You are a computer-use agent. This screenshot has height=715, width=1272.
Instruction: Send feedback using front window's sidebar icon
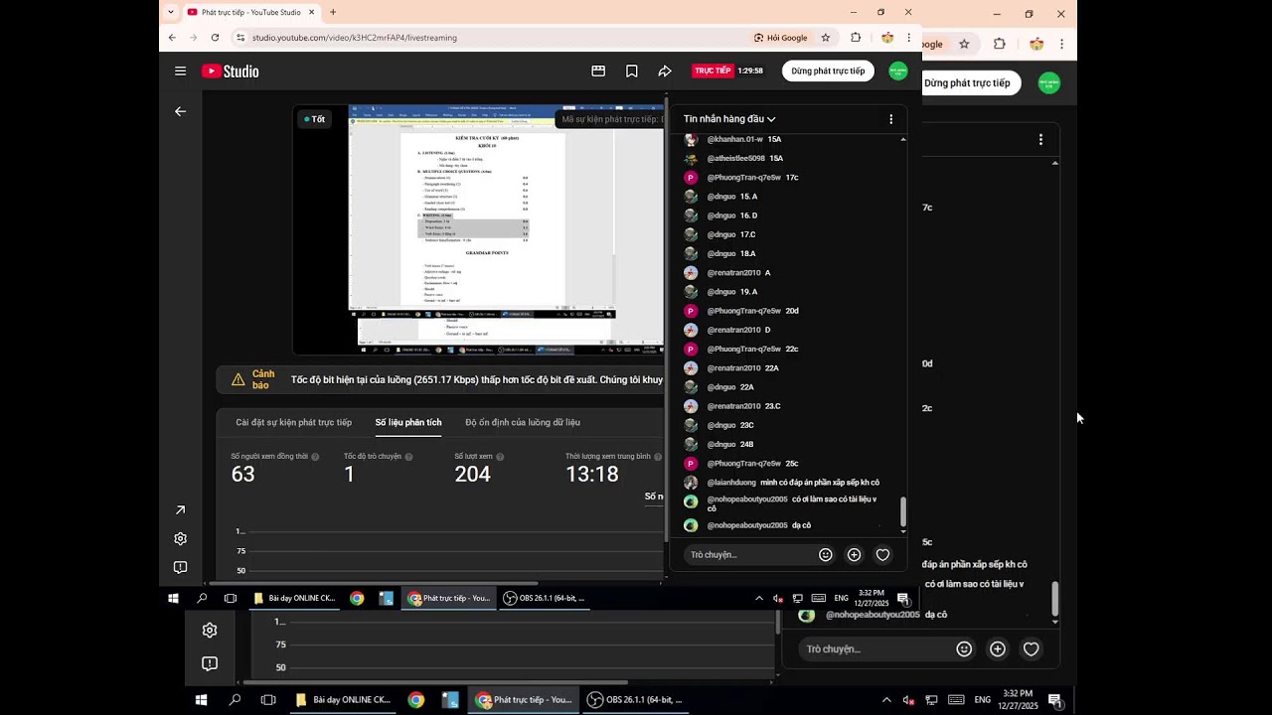click(x=180, y=568)
